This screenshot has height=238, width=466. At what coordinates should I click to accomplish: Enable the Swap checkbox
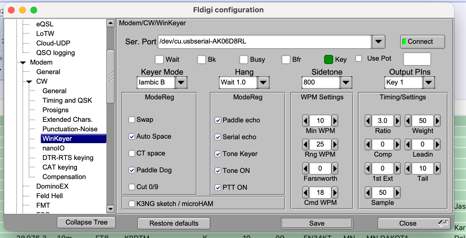132,120
